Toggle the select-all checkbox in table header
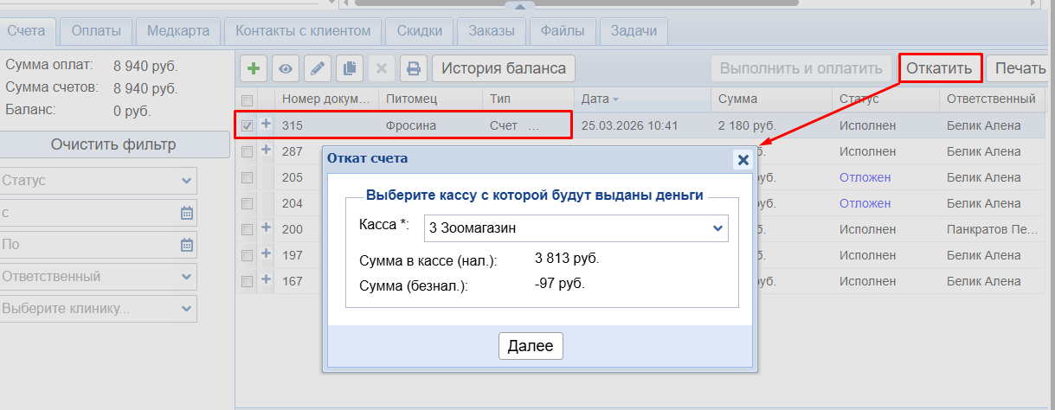1055x410 pixels. point(248,99)
